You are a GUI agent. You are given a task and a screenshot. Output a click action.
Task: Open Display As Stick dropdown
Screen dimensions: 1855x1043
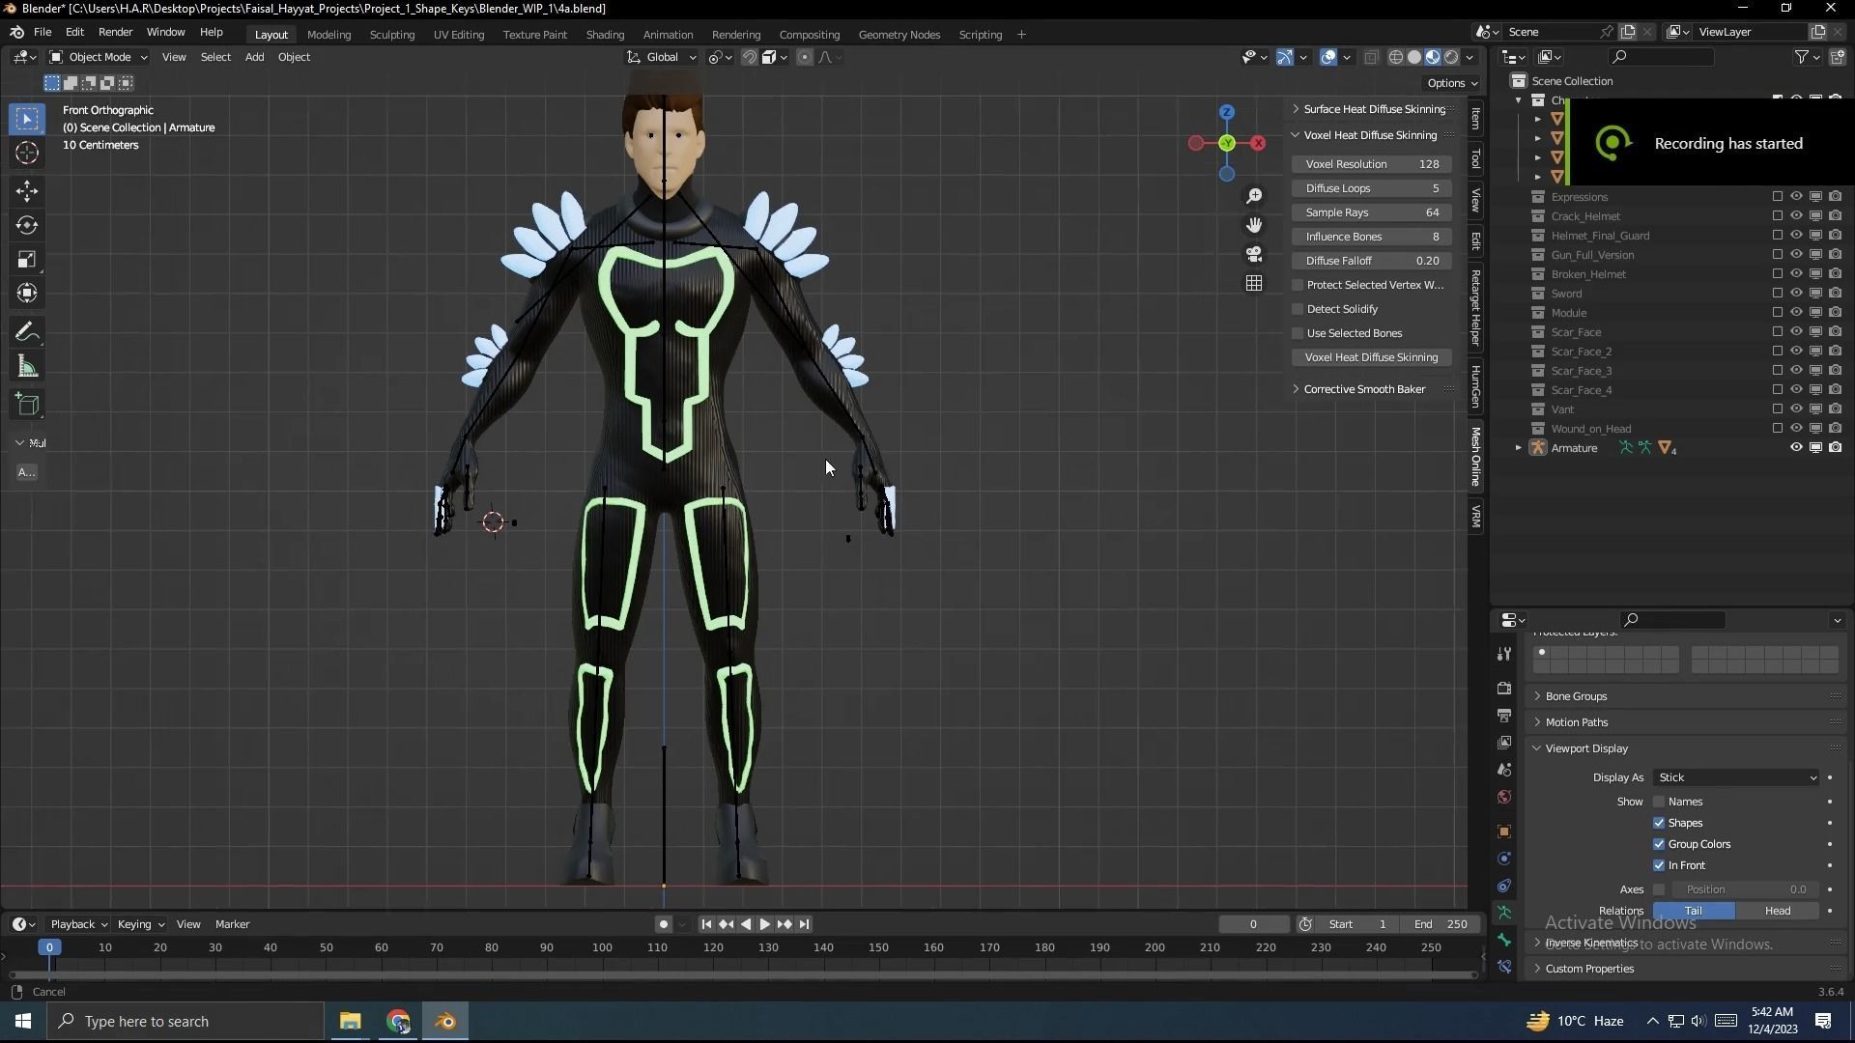coord(1736,777)
